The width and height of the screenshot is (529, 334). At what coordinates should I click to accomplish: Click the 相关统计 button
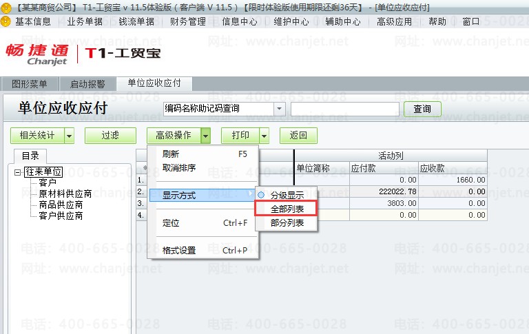coord(37,136)
